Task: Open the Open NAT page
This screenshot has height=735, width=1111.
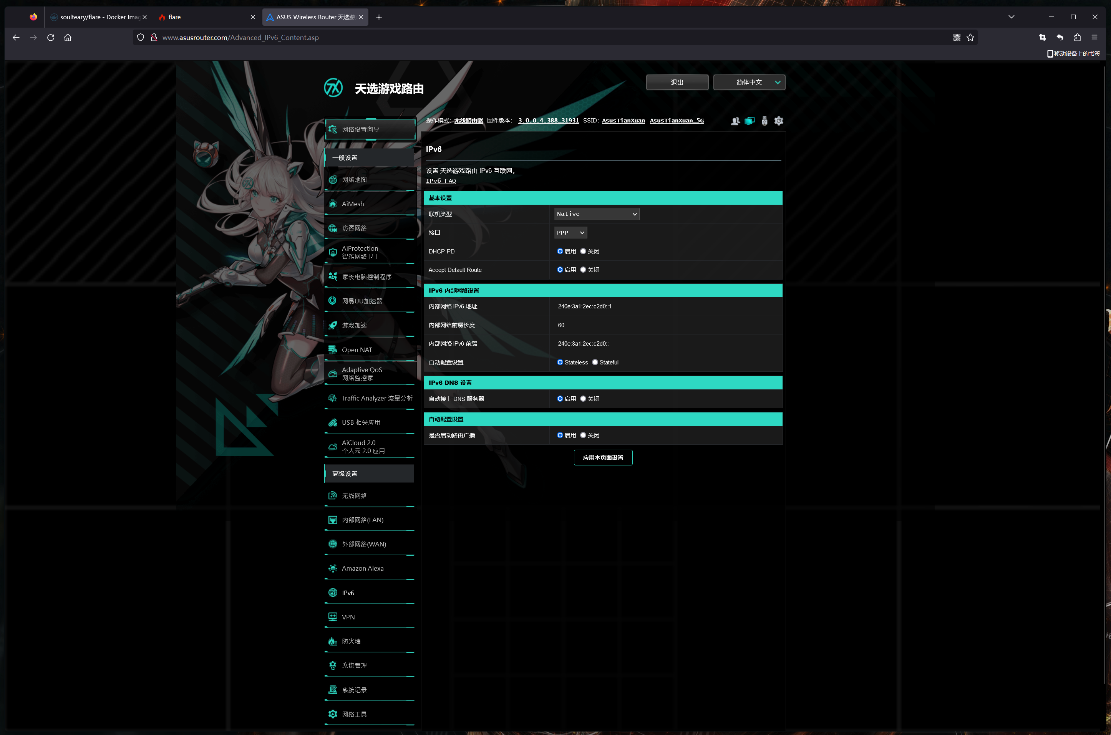Action: click(357, 350)
